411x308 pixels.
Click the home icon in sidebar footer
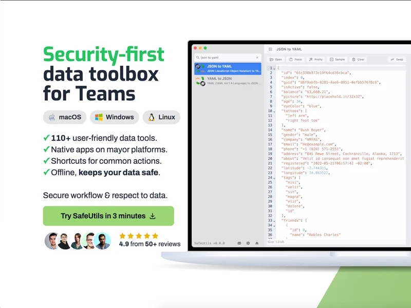coord(257,243)
